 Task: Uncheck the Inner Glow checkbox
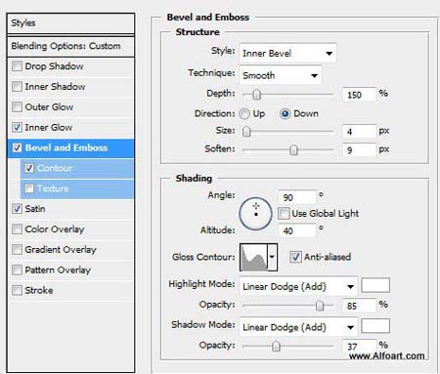tap(17, 127)
